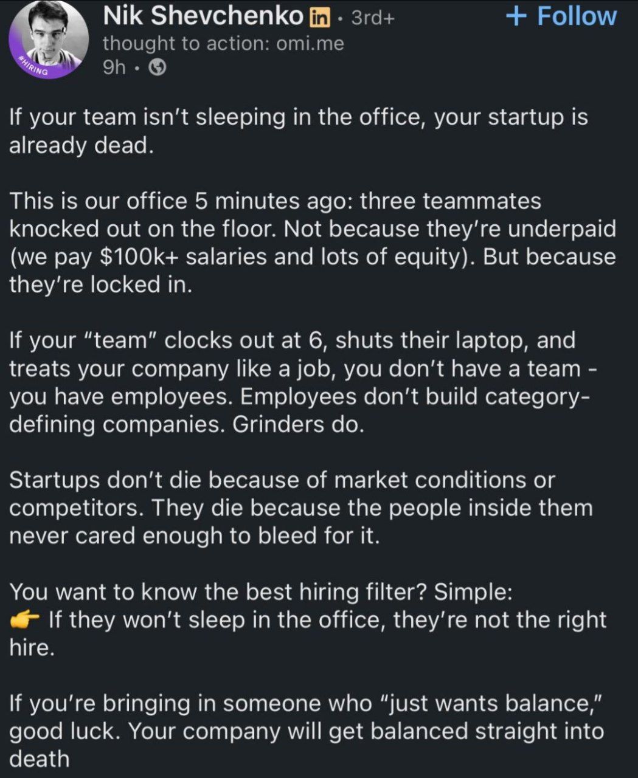Click the '9h' post timestamp

[x=114, y=67]
